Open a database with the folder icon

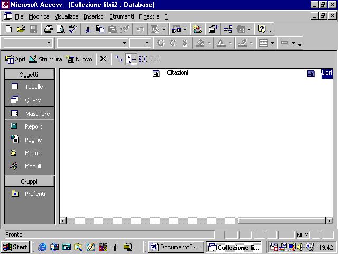[21, 29]
